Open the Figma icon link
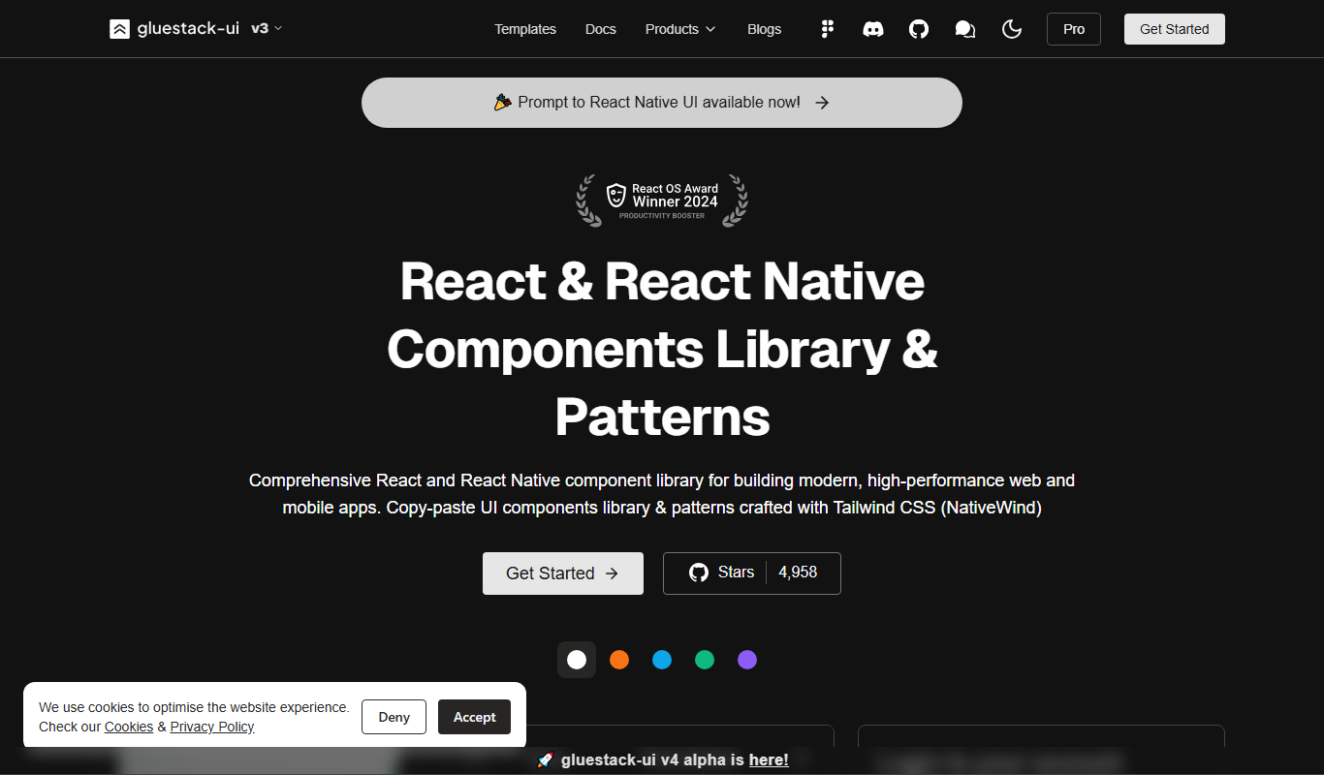 tap(827, 29)
